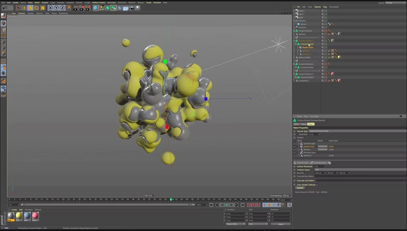
Task: Toggle Auto Update Settings checkbox
Action: (x=317, y=185)
